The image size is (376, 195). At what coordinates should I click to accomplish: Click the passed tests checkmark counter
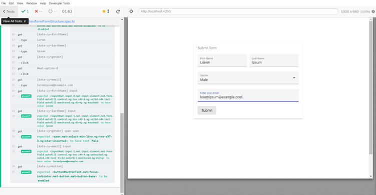tap(25, 11)
